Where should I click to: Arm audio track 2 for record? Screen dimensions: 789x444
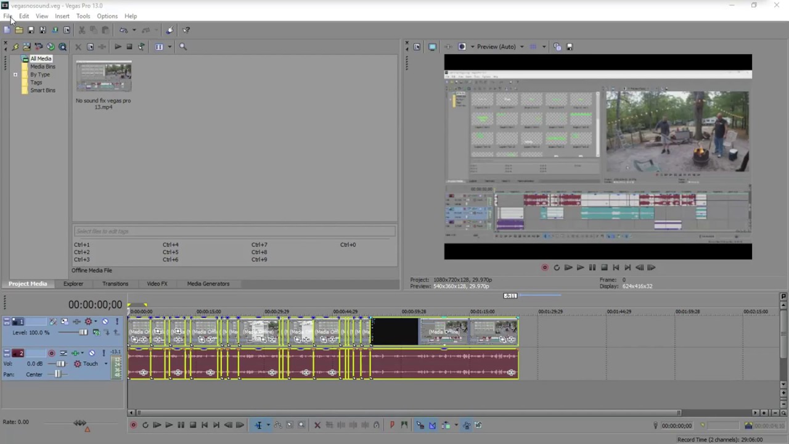pos(51,353)
